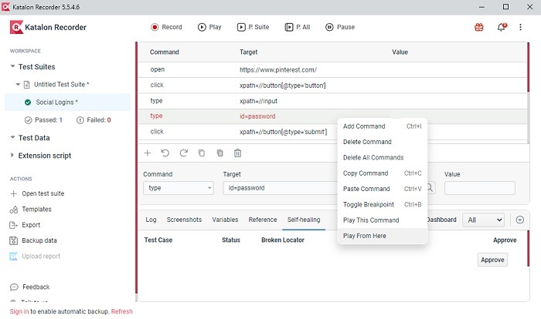The image size is (541, 319).
Task: Add a new command with plus icon
Action: 148,153
